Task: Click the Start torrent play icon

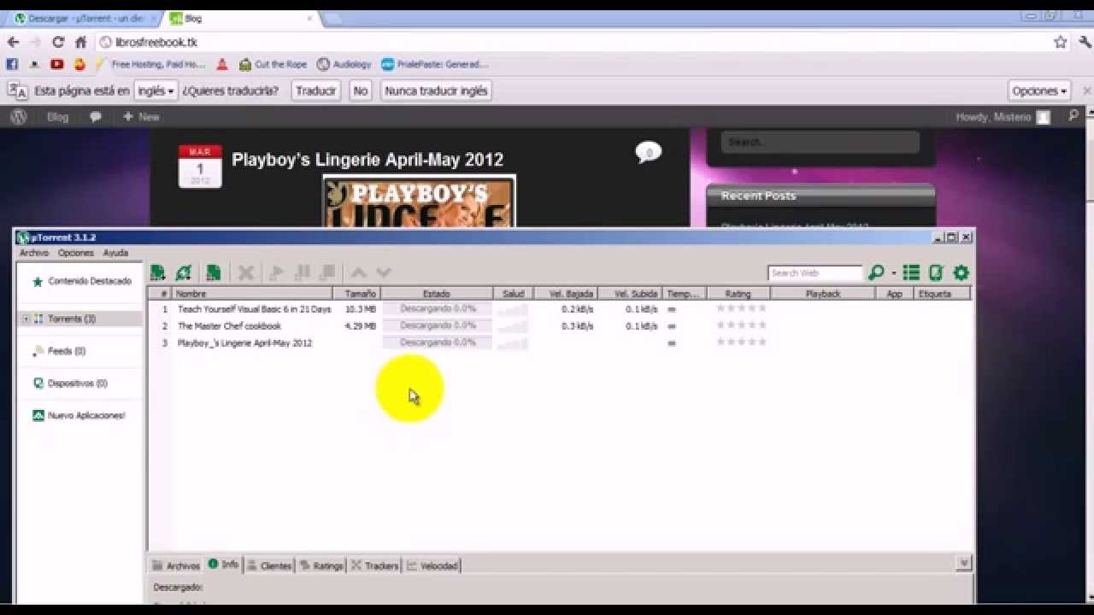Action: tap(276, 272)
